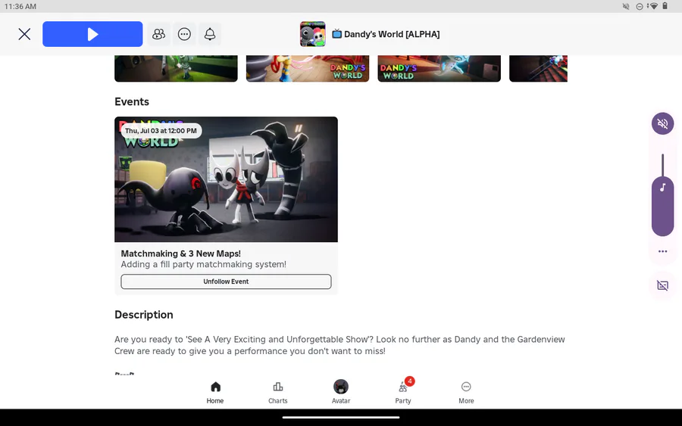The height and width of the screenshot is (426, 682).
Task: Tap the Wi-Fi icon in the status bar
Action: tap(653, 6)
